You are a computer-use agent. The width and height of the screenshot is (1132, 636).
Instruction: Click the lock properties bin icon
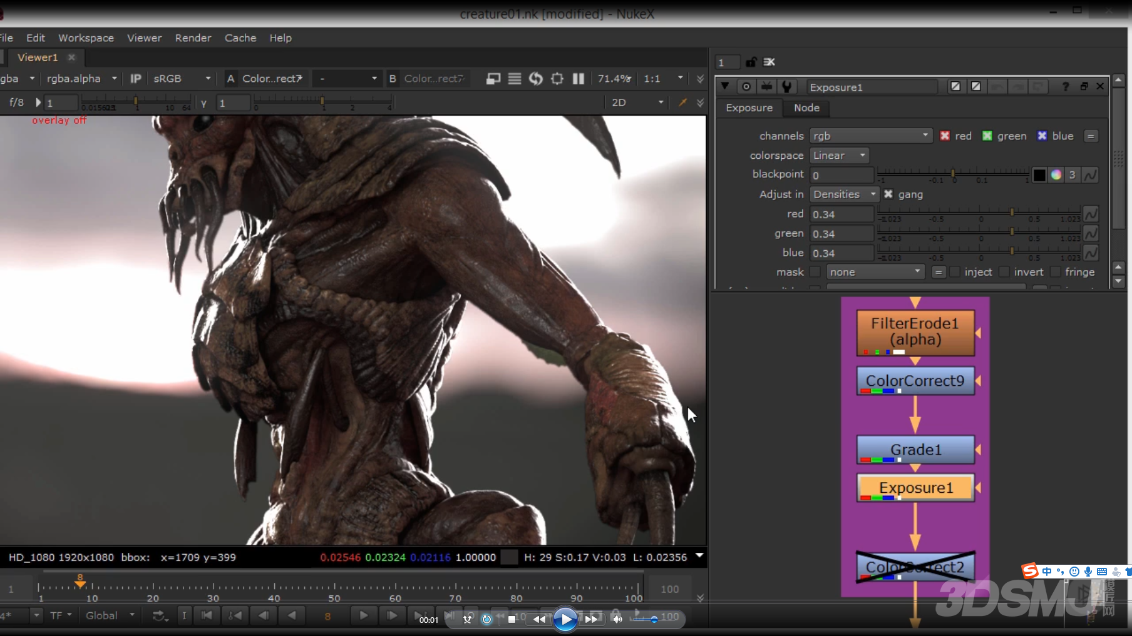click(751, 62)
